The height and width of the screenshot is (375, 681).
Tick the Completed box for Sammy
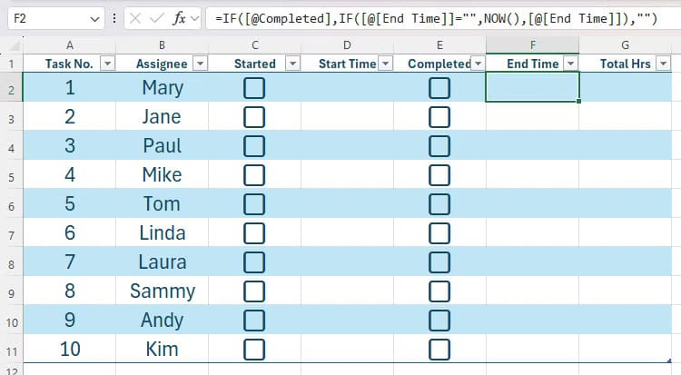[x=439, y=291]
